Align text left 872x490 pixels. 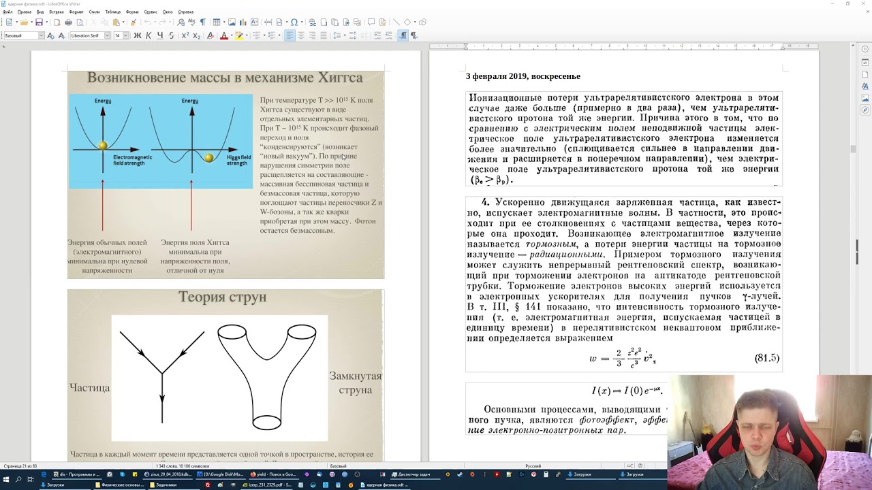click(x=290, y=35)
